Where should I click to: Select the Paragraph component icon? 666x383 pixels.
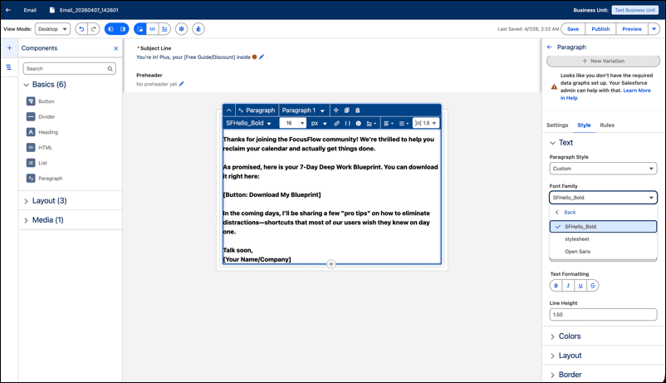(31, 178)
